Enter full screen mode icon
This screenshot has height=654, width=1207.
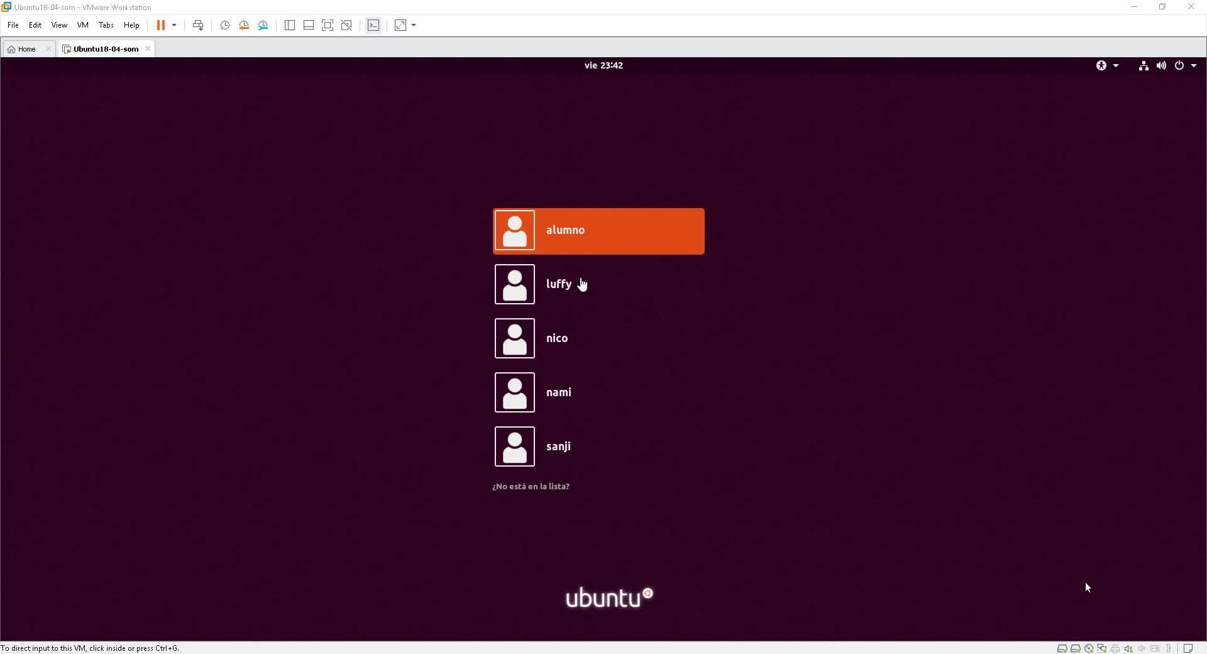click(x=328, y=25)
